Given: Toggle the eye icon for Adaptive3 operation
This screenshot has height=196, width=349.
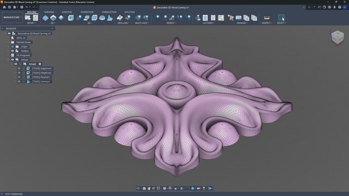Looking at the screenshot, I should click(x=19, y=69).
